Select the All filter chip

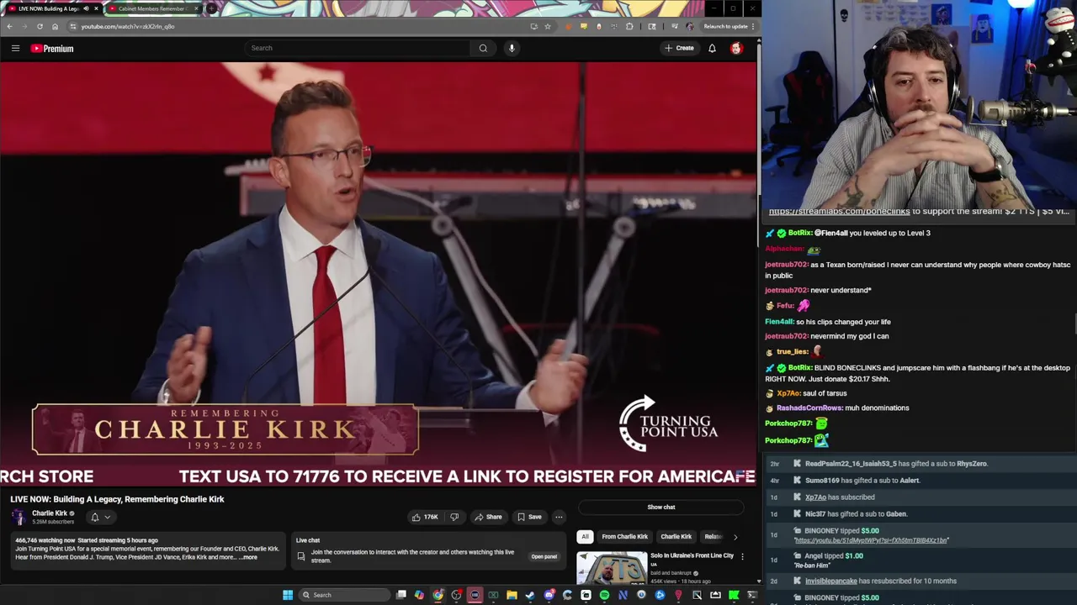click(585, 536)
